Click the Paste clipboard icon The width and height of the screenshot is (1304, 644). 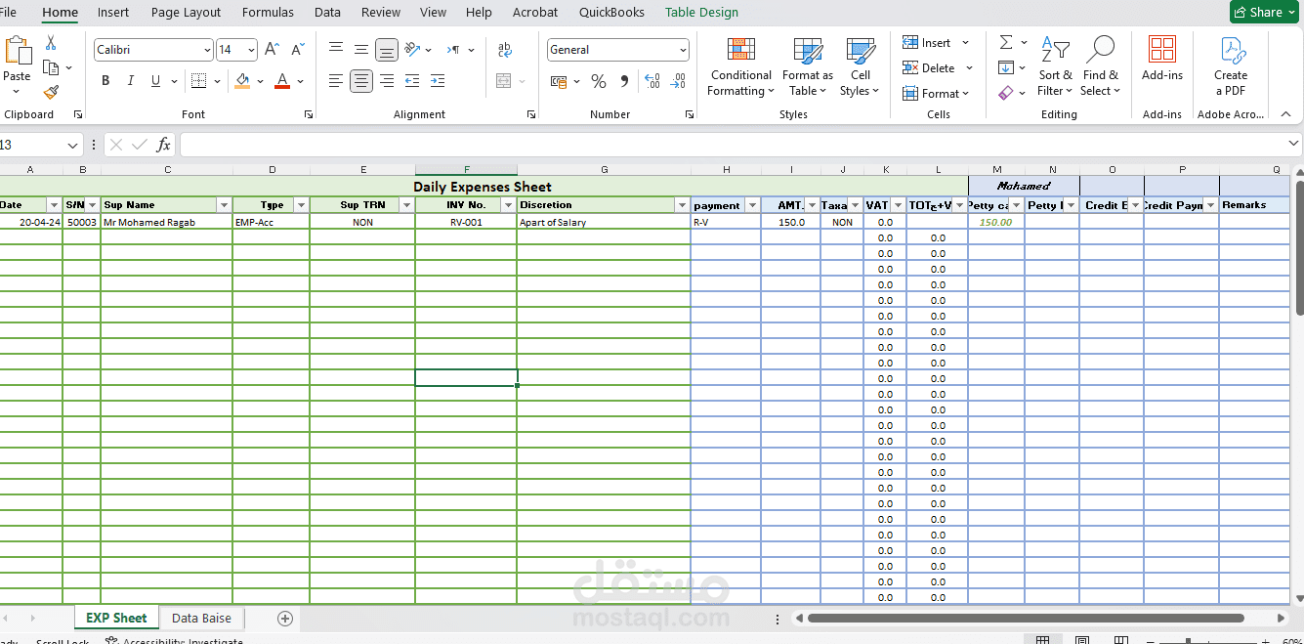click(18, 52)
